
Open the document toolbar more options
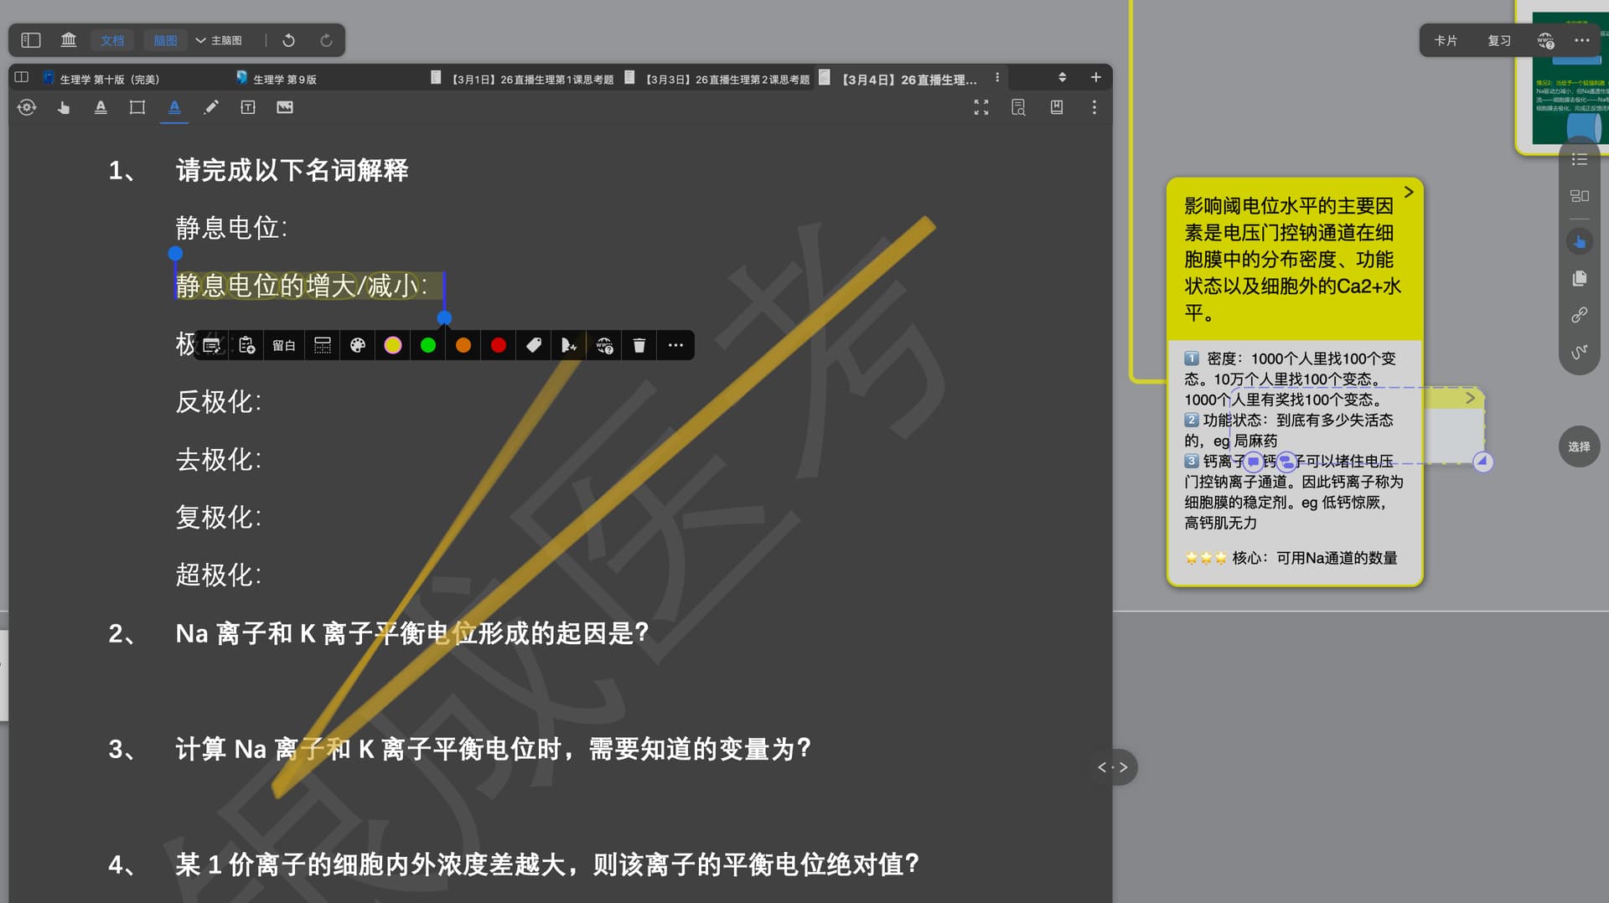1094,107
